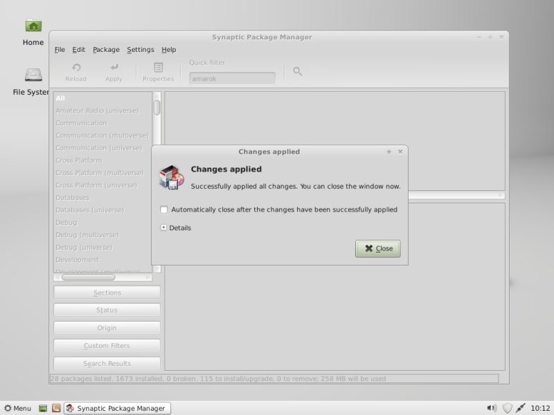This screenshot has width=554, height=415.
Task: Open the taskbar Menu gear icon
Action: tap(8, 408)
